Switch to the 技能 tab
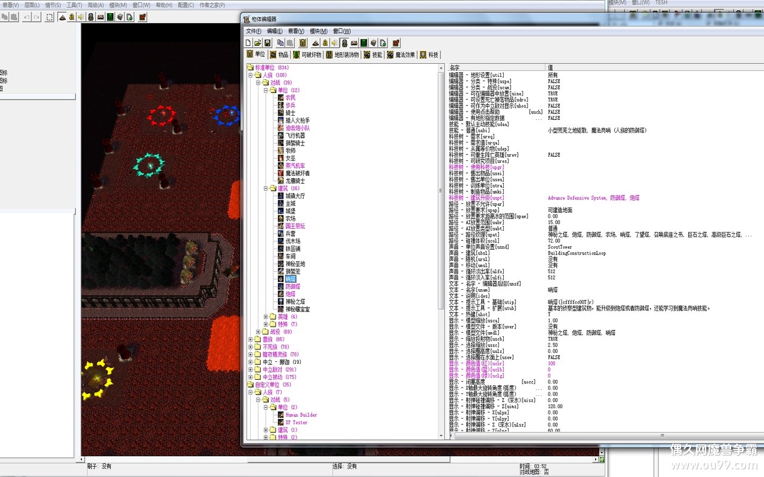This screenshot has width=764, height=477. coord(372,55)
